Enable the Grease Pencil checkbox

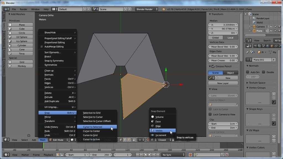[213, 66]
